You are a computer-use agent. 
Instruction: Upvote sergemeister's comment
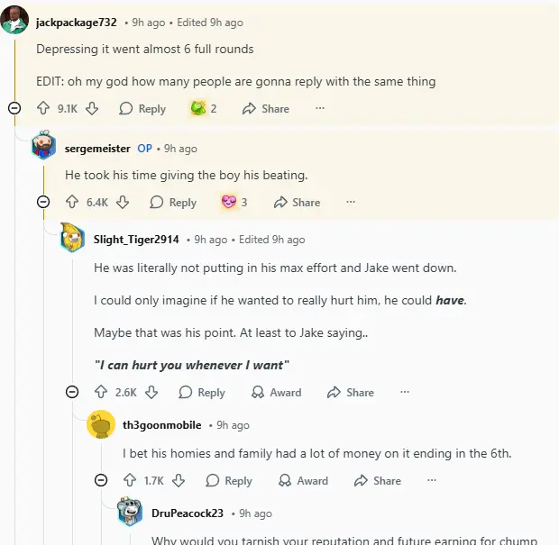pyautogui.click(x=73, y=202)
